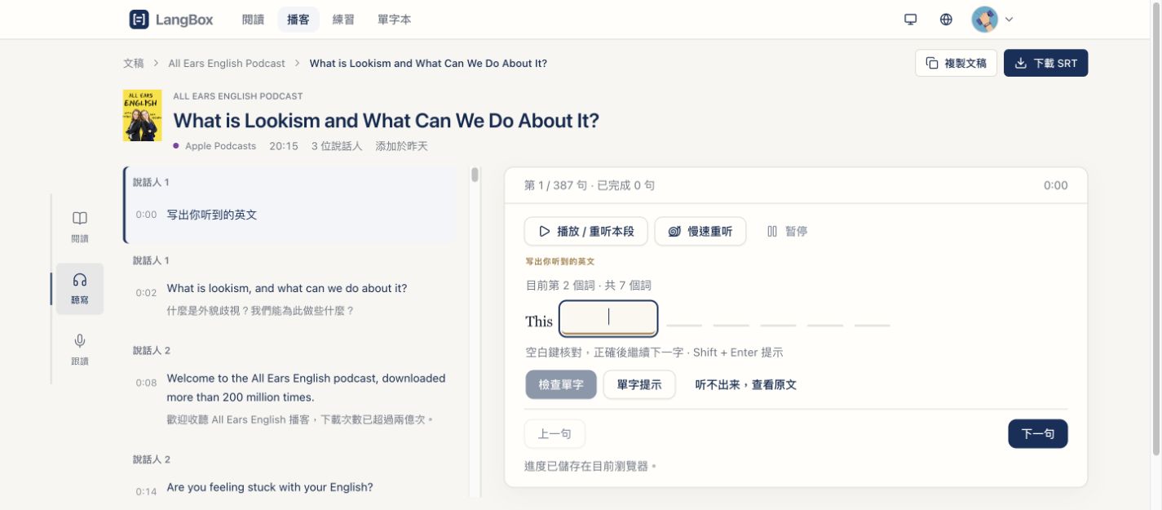Select the 0:00 写出你听到的英文 transcript row
1162x510 pixels.
[x=289, y=206]
